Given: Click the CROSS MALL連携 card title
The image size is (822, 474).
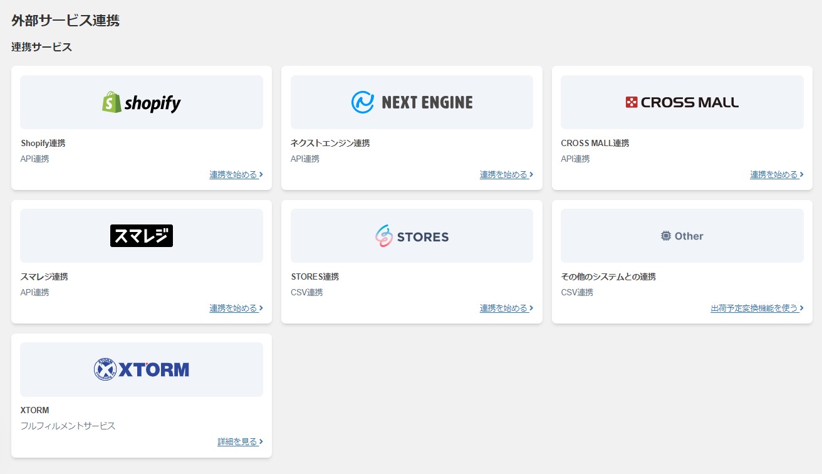Looking at the screenshot, I should pos(595,143).
